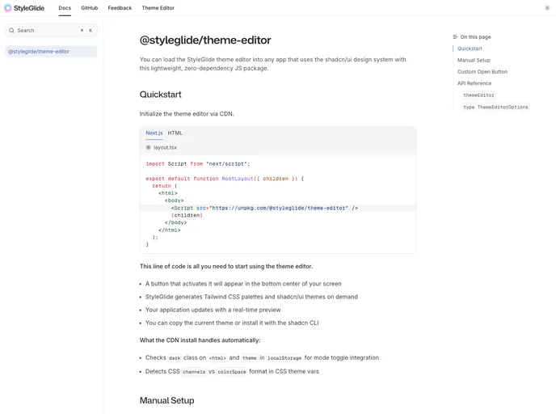This screenshot has width=556, height=414.
Task: Open themeEditor outline entry
Action: click(x=478, y=95)
